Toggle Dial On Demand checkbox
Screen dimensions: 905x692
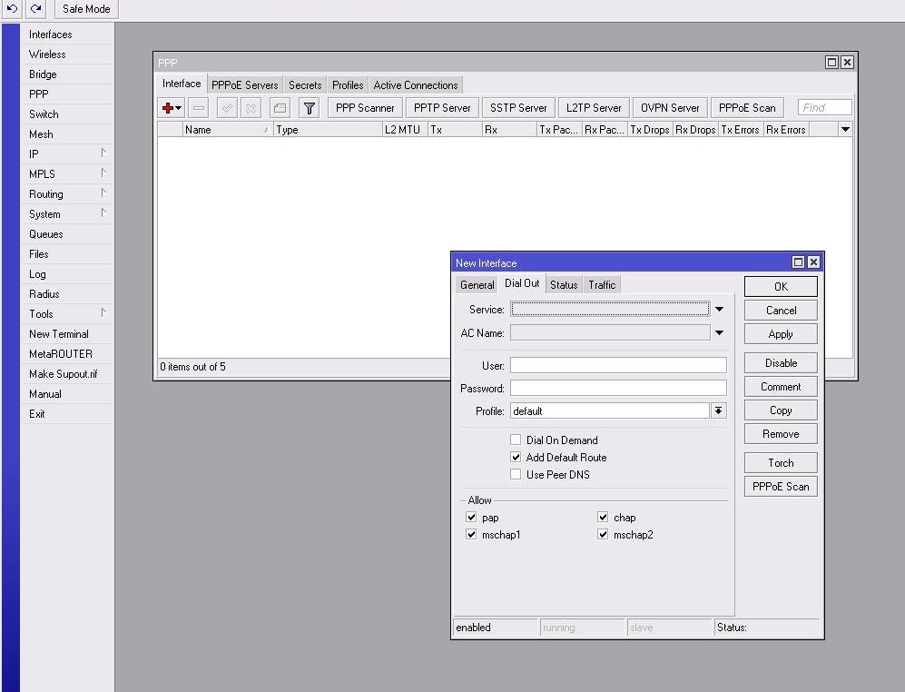[516, 440]
